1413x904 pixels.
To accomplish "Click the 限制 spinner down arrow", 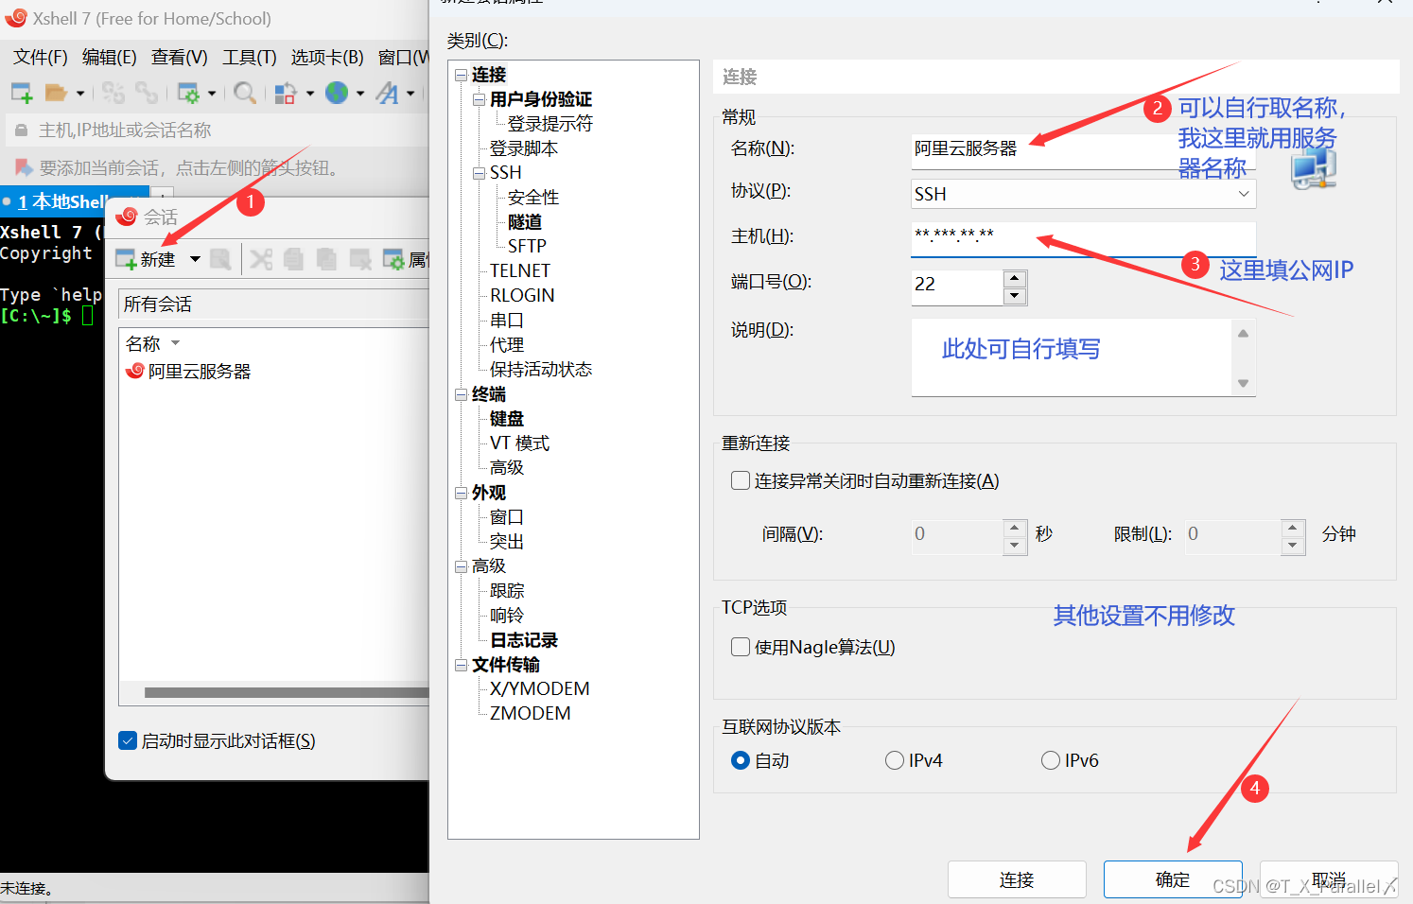I will click(x=1293, y=545).
